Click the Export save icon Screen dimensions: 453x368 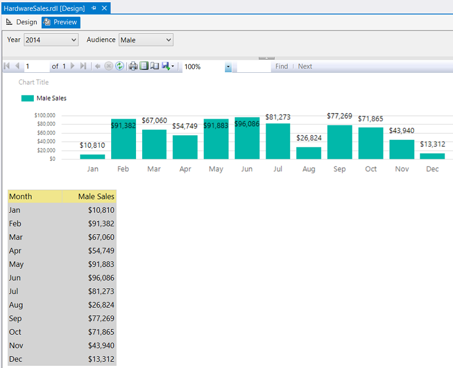(166, 66)
